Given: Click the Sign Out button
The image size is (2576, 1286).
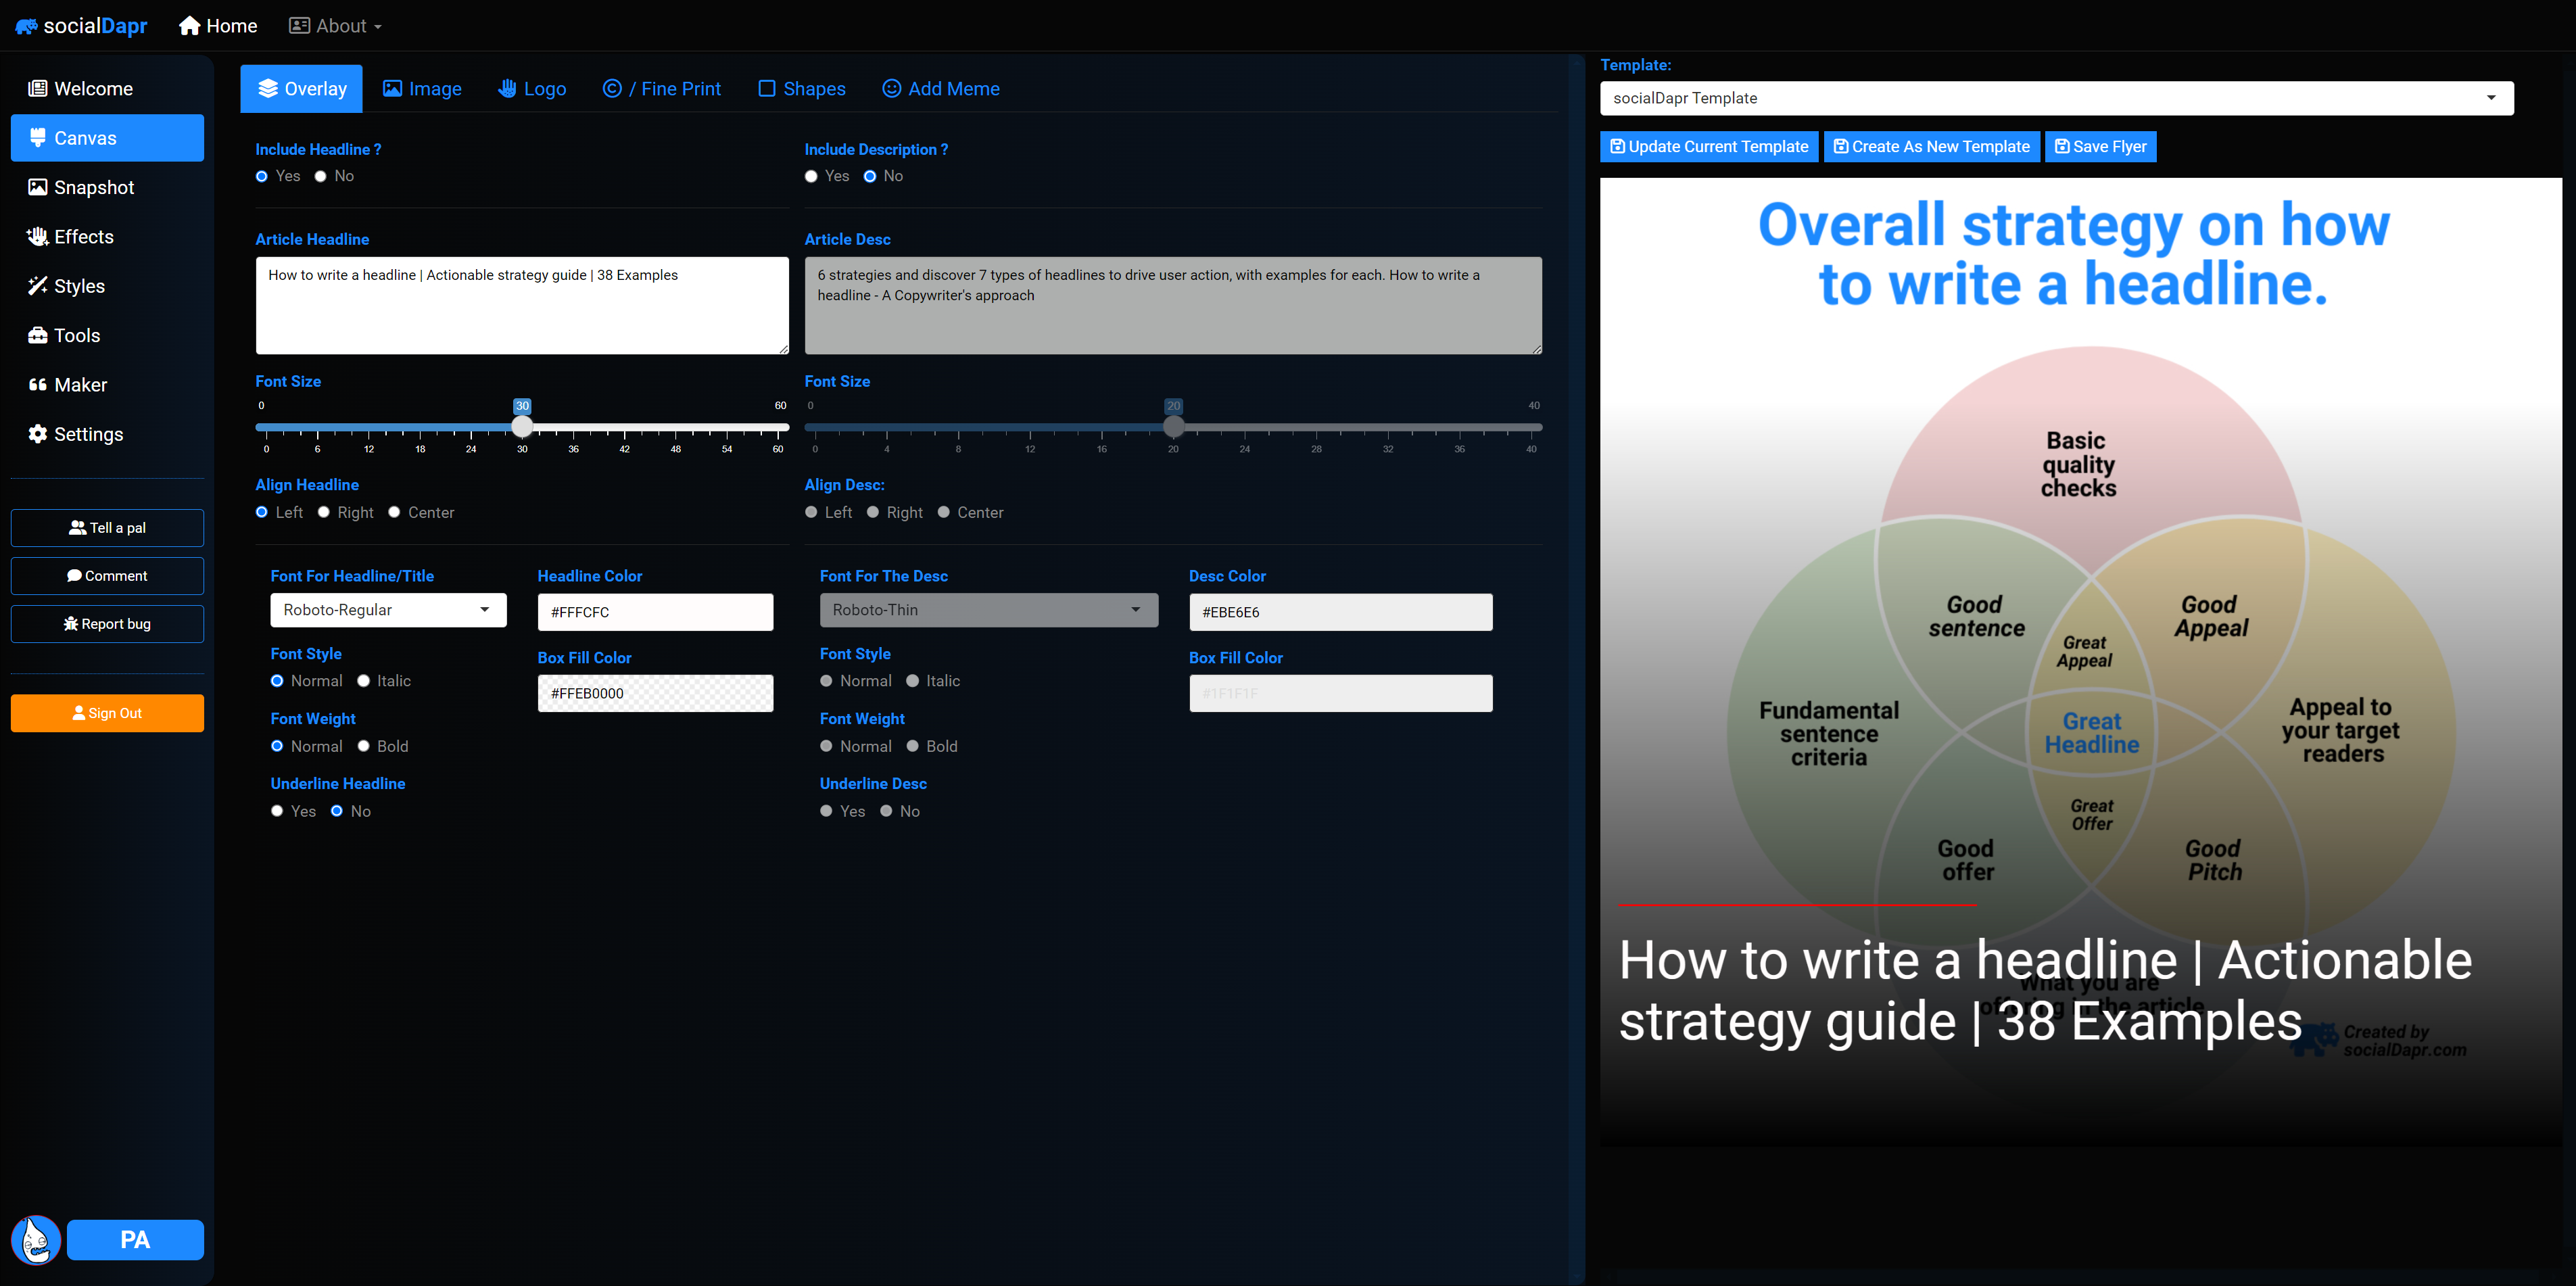Looking at the screenshot, I should click(x=107, y=713).
